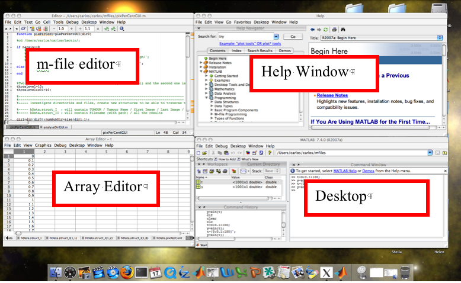Screen dimensions: 461x283
Task: Open Trash in the Dock
Action: 405,272
